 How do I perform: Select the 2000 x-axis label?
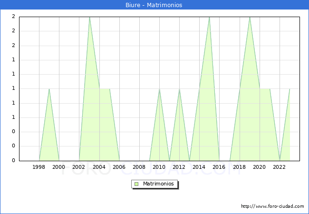[x=59, y=167]
